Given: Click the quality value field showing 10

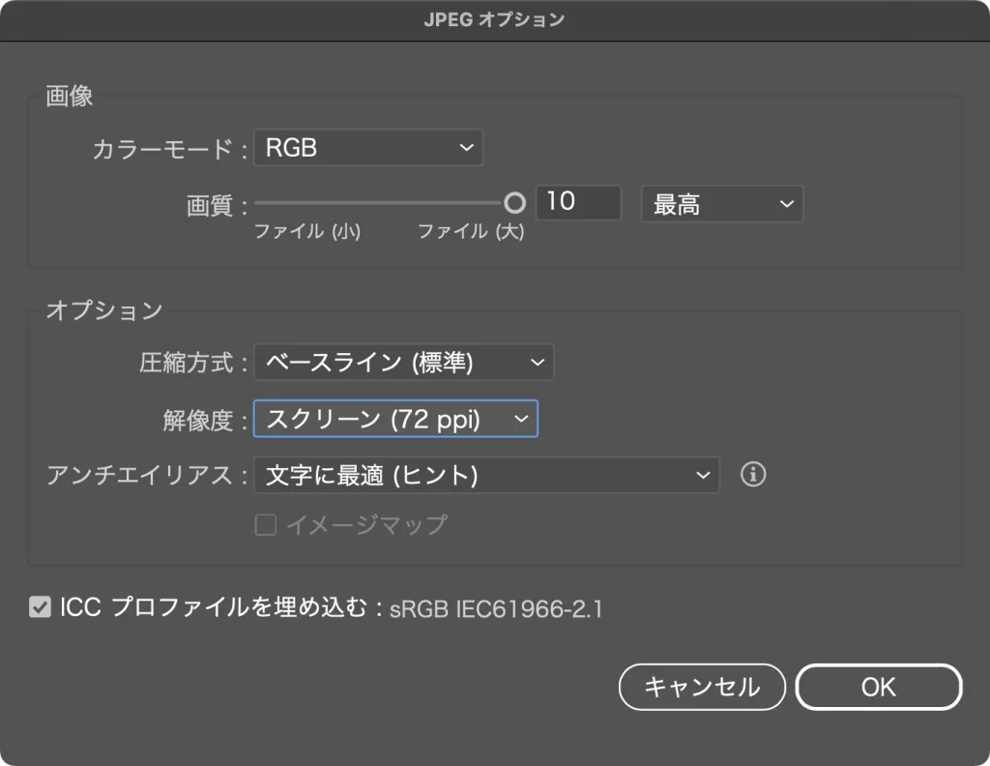Looking at the screenshot, I should [x=578, y=203].
